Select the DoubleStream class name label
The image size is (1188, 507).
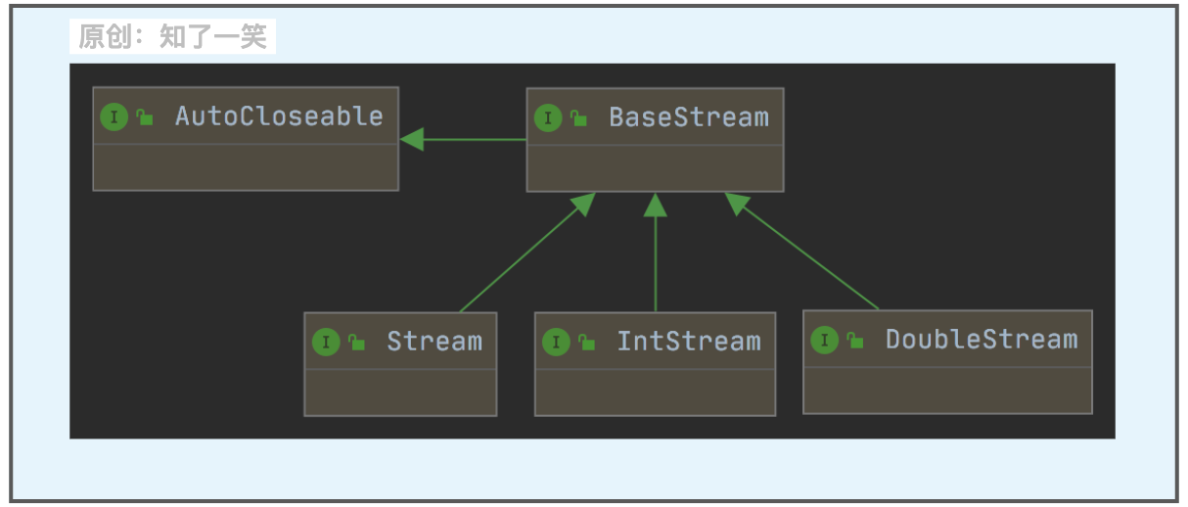pyautogui.click(x=981, y=340)
